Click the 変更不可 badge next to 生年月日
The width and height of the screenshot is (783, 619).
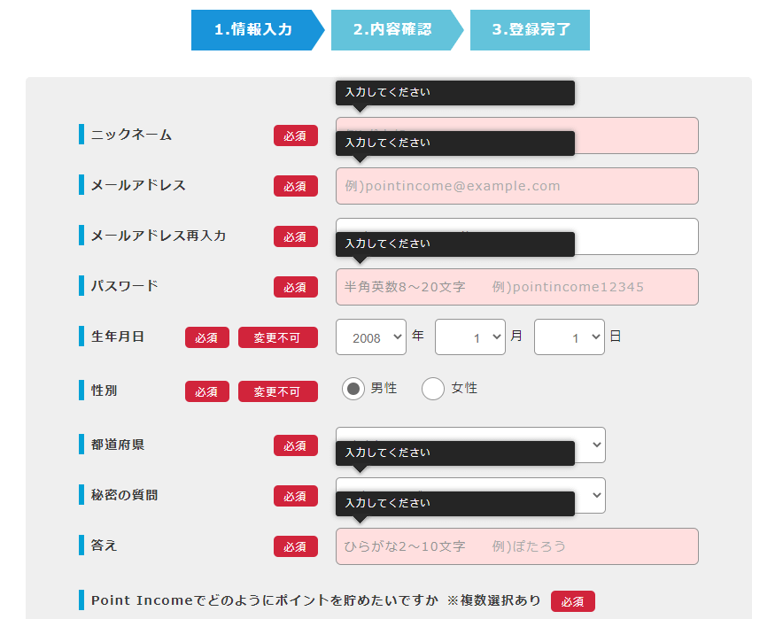pos(278,337)
